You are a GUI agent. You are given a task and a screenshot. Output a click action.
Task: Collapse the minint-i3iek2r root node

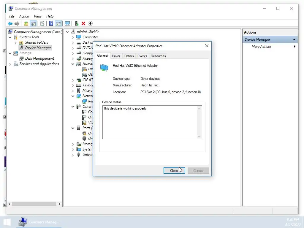(x=67, y=32)
